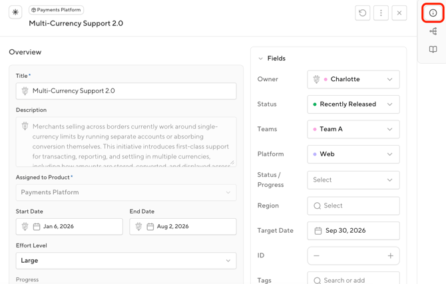Click the history revert icon
The image size is (446, 284).
click(x=362, y=13)
